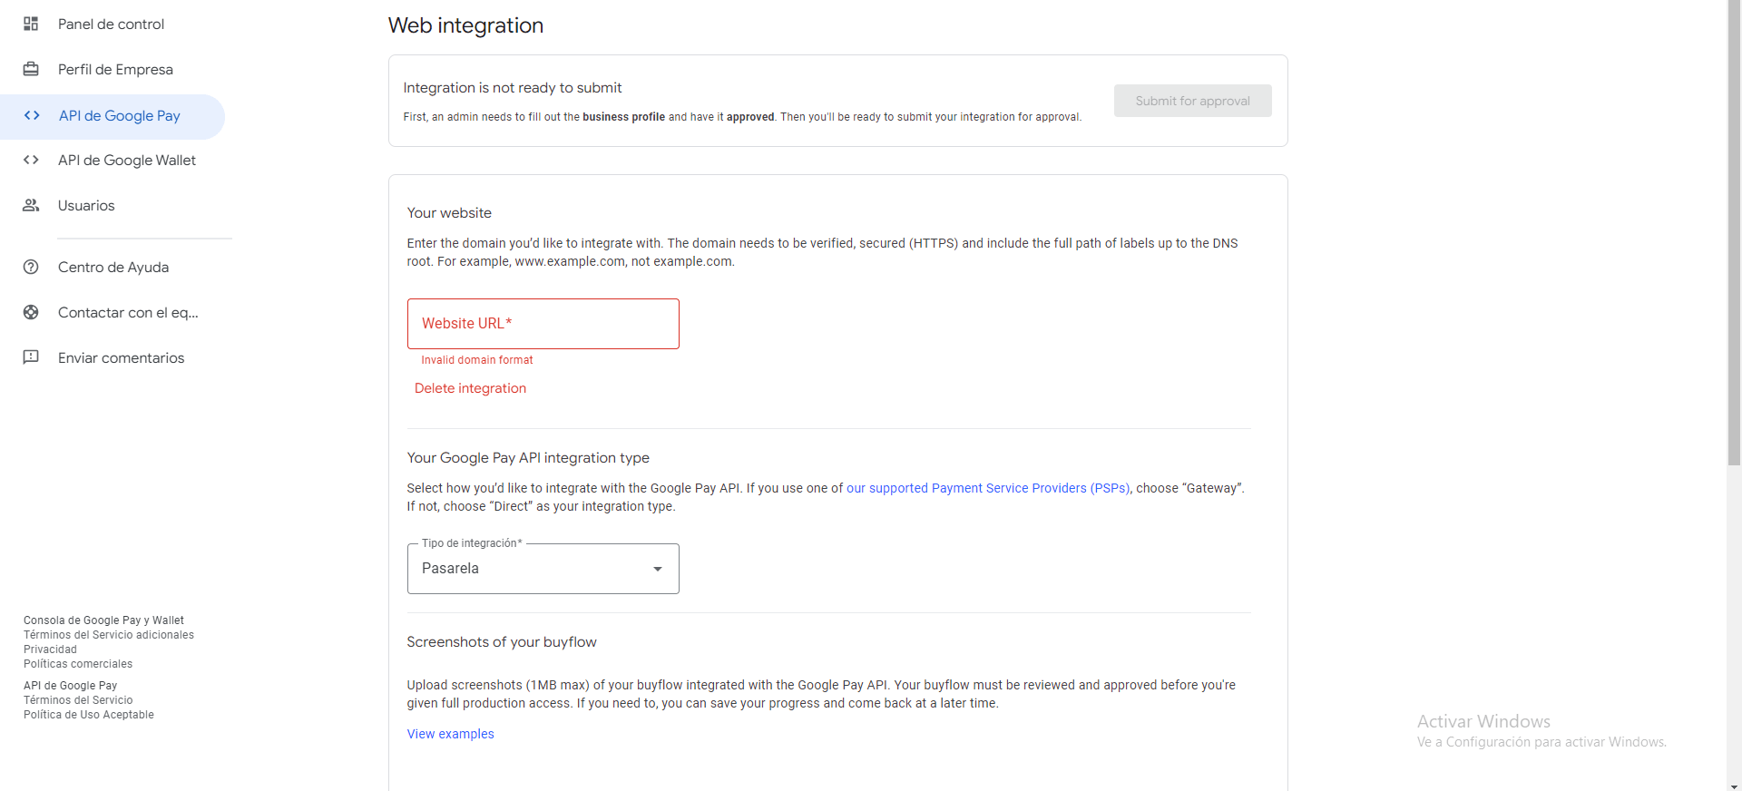
Task: Click the API de Google Pay code icon
Action: point(32,115)
